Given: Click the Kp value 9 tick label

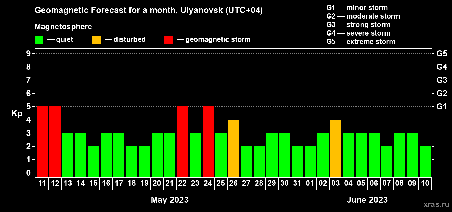Looking at the screenshot, I should point(28,54).
